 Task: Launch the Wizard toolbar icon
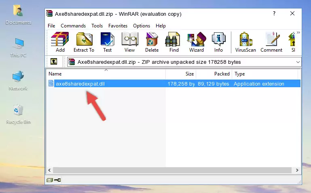(197, 42)
